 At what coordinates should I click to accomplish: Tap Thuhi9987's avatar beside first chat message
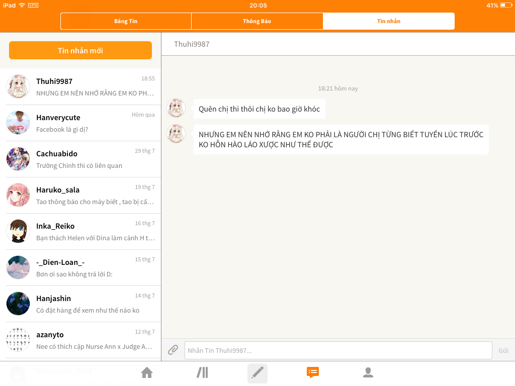pos(176,109)
